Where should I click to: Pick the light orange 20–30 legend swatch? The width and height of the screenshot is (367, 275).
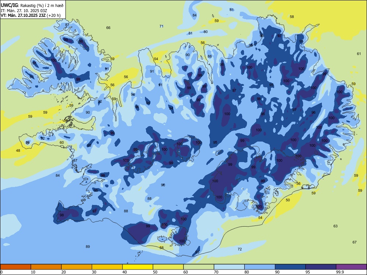(x=77, y=267)
